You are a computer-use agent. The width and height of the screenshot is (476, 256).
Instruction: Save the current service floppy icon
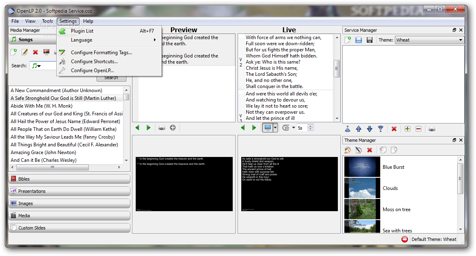tap(370, 40)
